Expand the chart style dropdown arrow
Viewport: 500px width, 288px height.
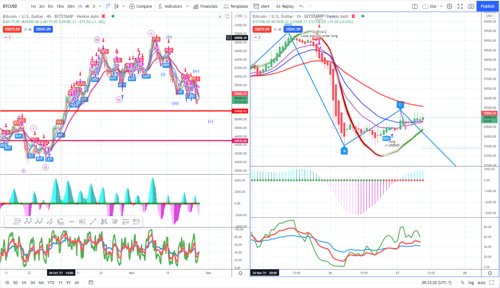[x=124, y=6]
